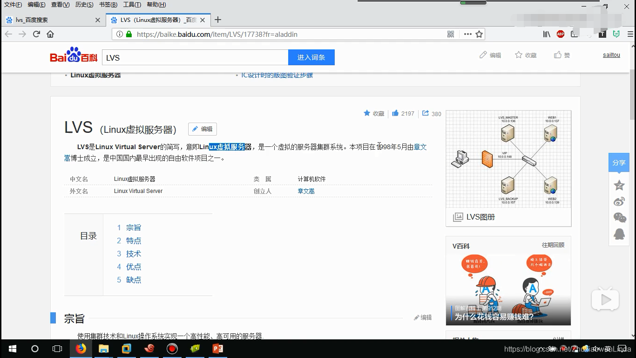Open the Firefox library icon
The width and height of the screenshot is (636, 358).
(x=547, y=34)
